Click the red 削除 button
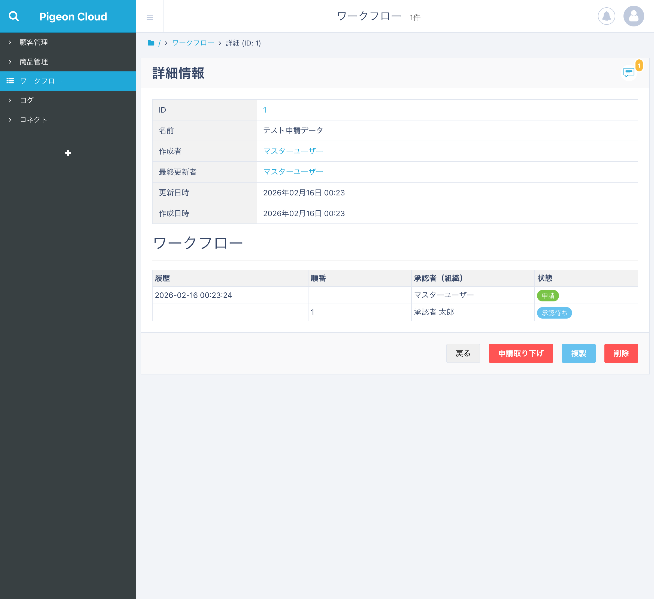This screenshot has height=599, width=654. [621, 353]
